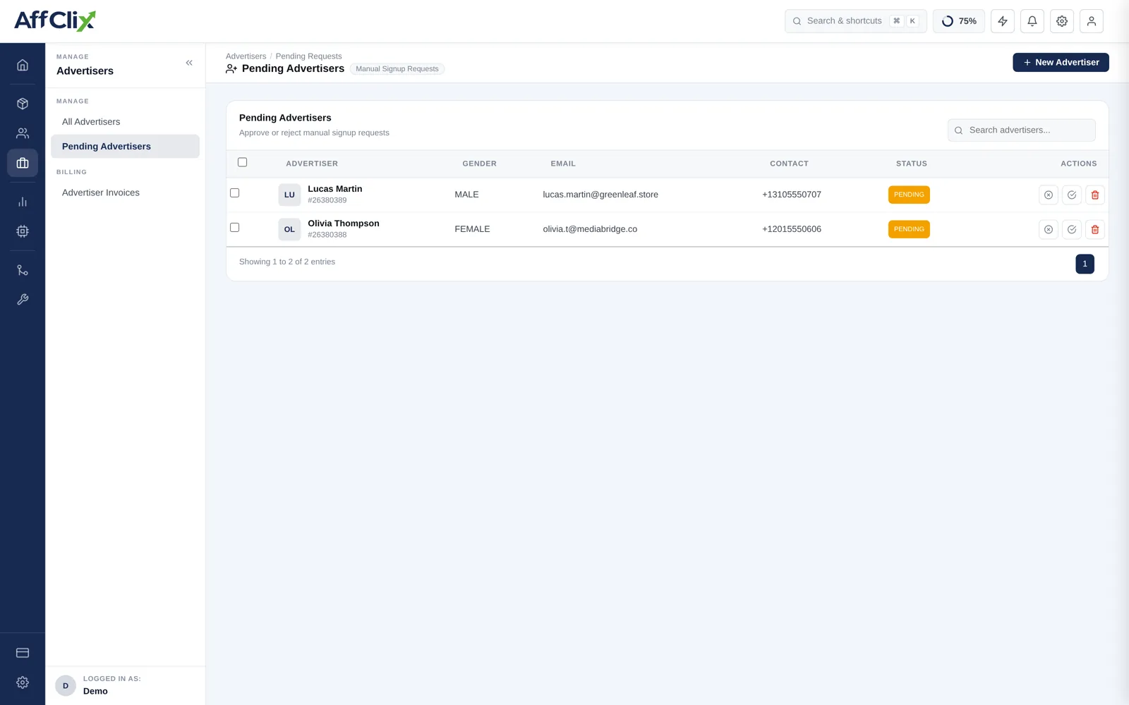Open the credit card billing icon
The image size is (1129, 705).
tap(23, 653)
